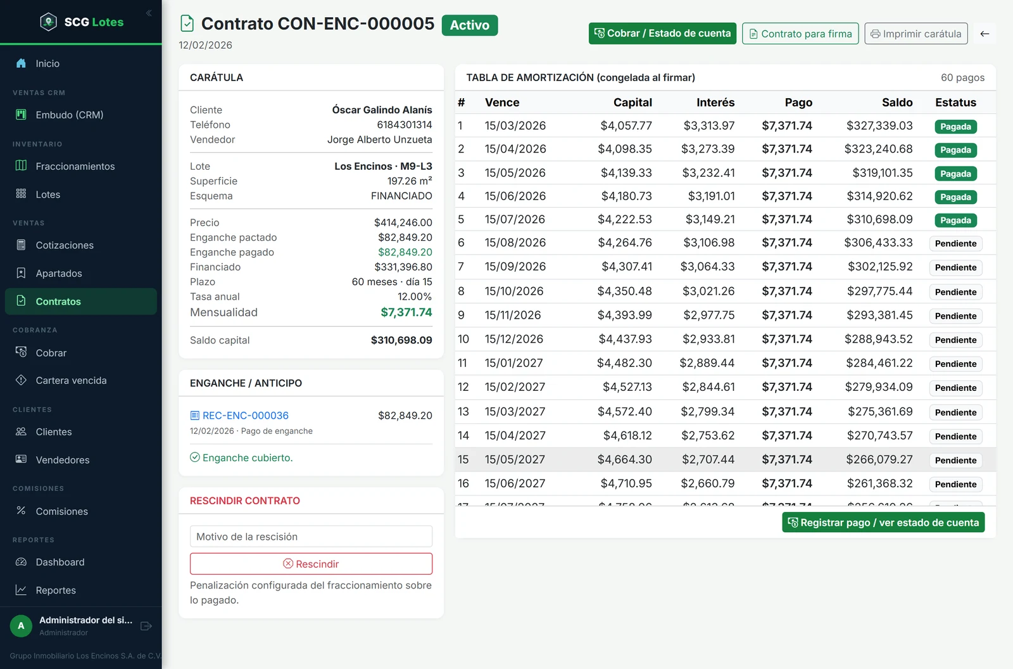The height and width of the screenshot is (669, 1013).
Task: Go to Fraccionamientos map icon
Action: [x=21, y=166]
